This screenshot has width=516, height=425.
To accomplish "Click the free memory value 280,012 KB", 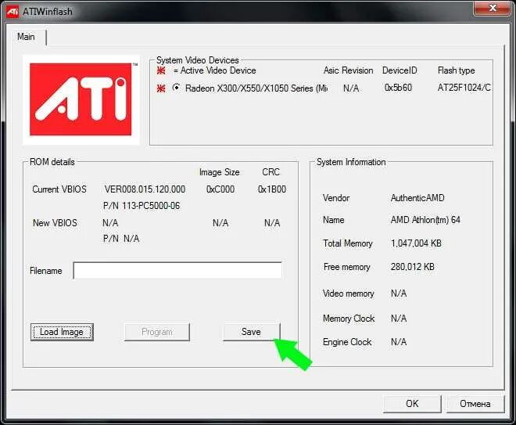I will point(412,267).
